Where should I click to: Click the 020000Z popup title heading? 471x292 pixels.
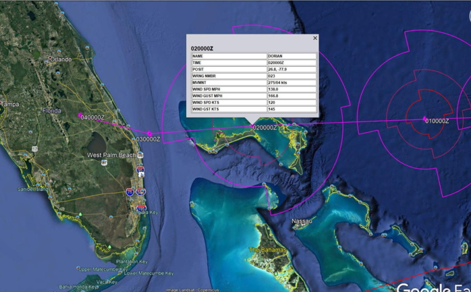click(x=202, y=49)
